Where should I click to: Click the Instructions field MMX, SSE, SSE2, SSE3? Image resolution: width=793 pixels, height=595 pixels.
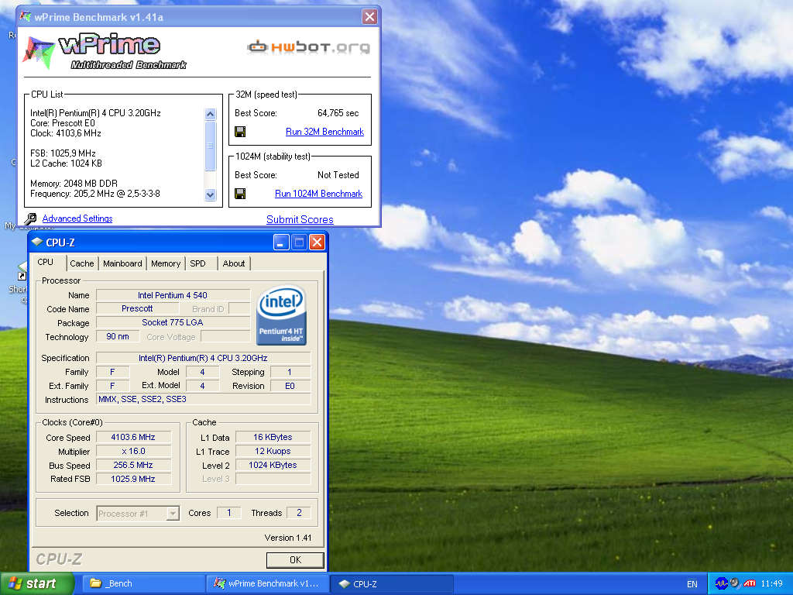click(203, 399)
